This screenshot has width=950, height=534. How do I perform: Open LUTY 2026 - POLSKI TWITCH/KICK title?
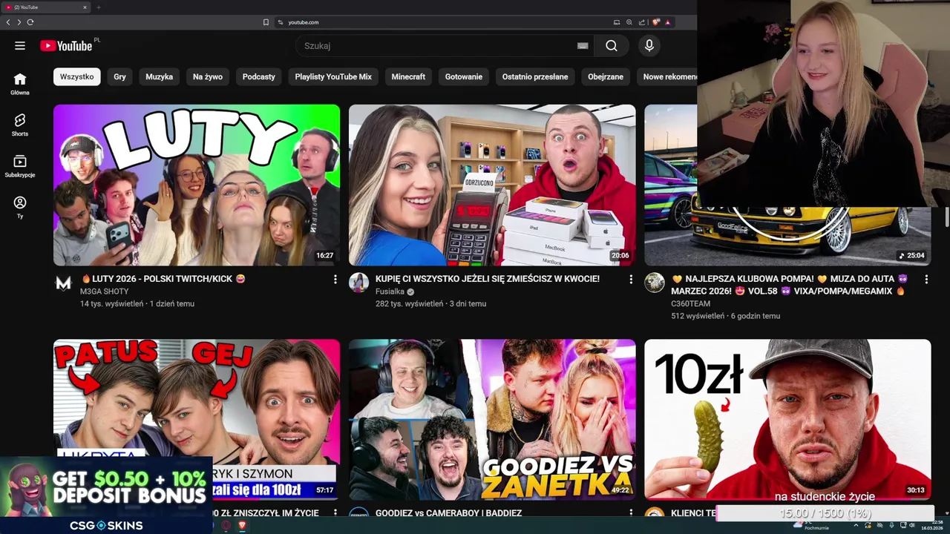point(163,279)
